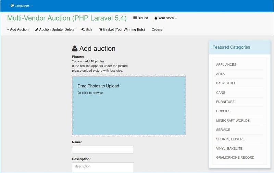Screen dimensions: 274x173
Task: Select the SERVICE category
Action: pos(223,129)
